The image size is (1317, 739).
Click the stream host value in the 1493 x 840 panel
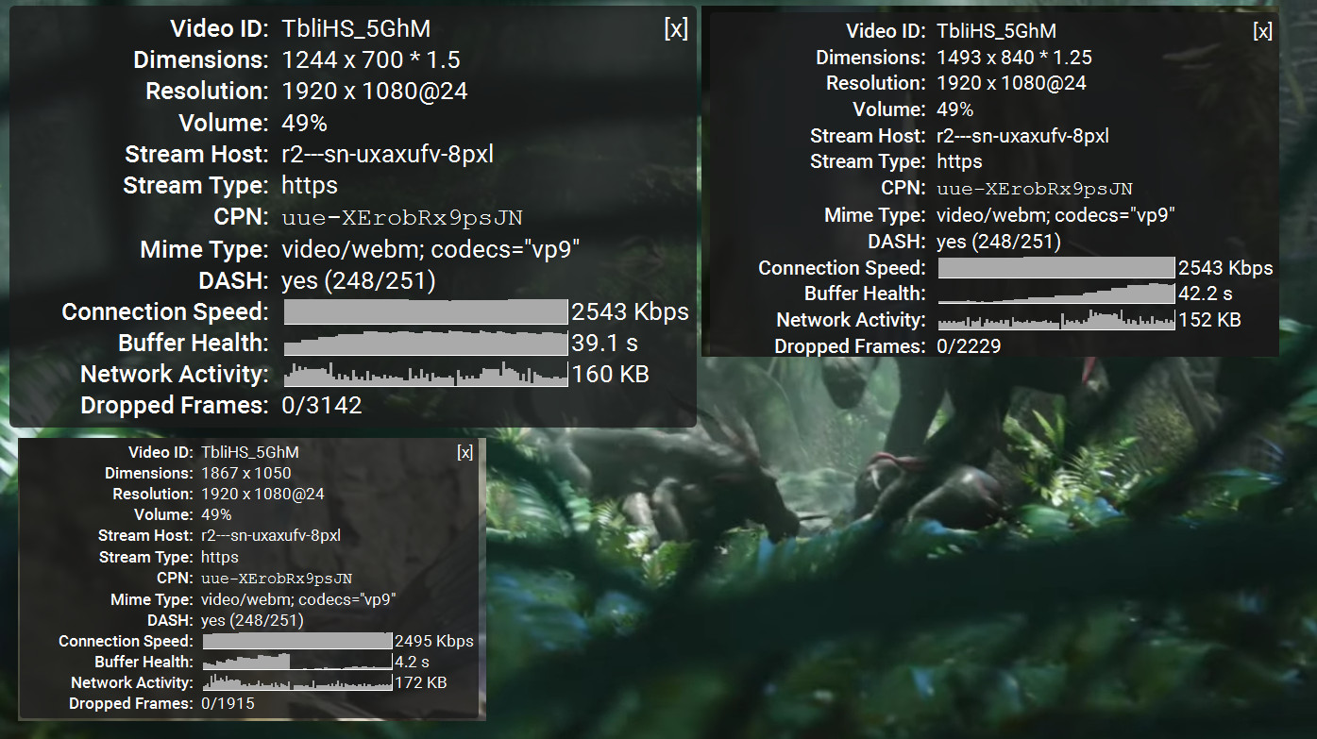click(x=1022, y=136)
